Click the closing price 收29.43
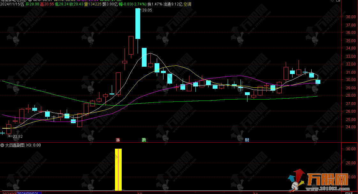This screenshot has width=358, height=194. tap(76, 4)
